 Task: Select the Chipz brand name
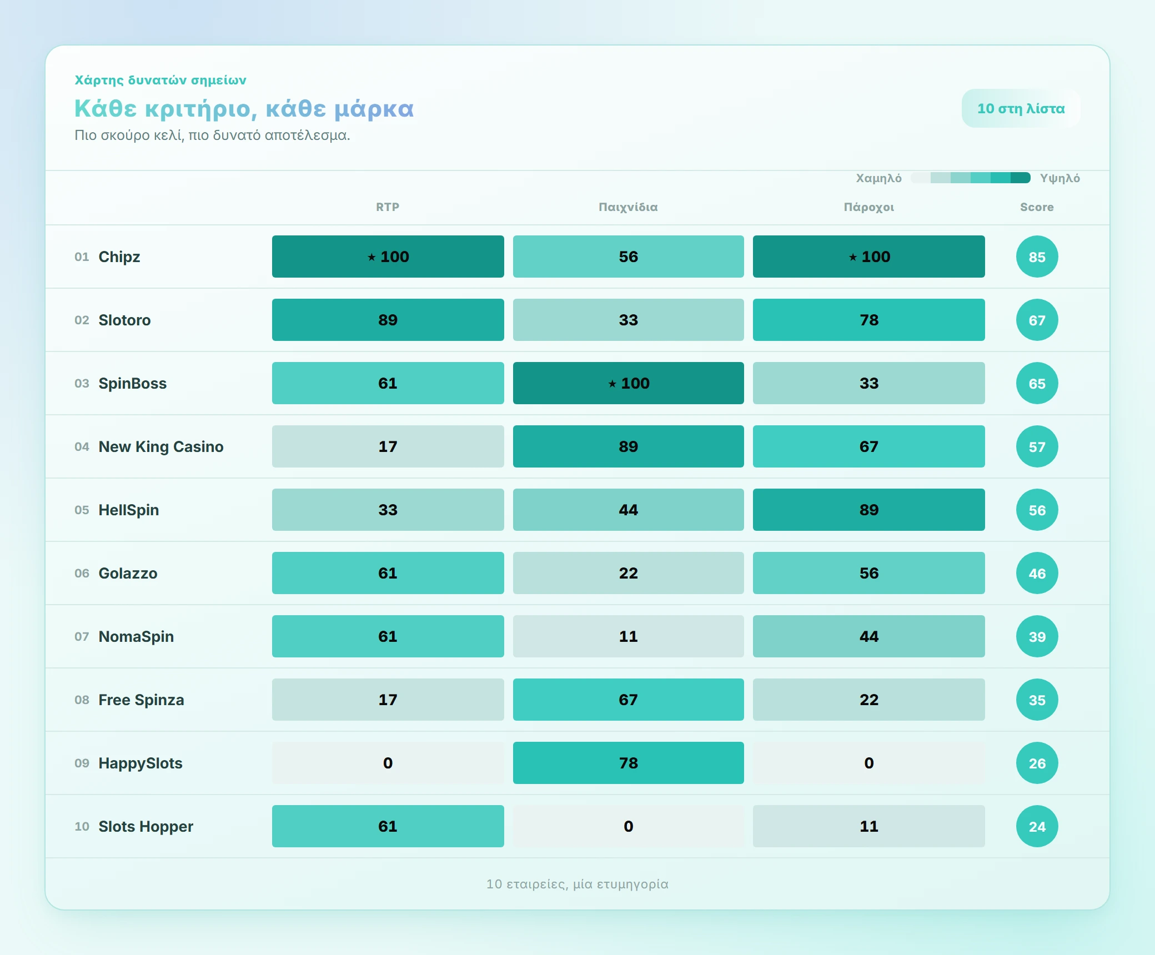tap(119, 257)
